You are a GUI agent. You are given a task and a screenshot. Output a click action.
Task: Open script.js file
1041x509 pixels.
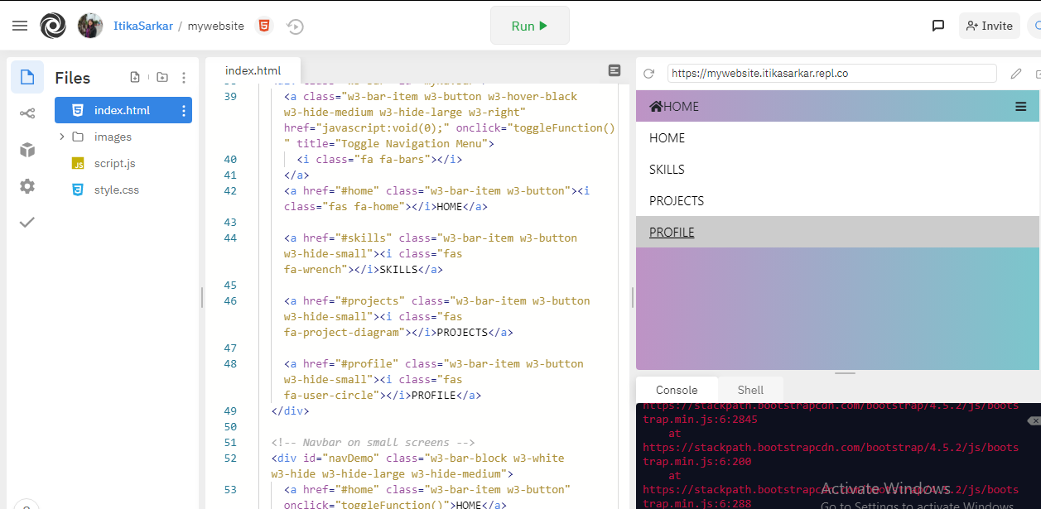pos(114,163)
